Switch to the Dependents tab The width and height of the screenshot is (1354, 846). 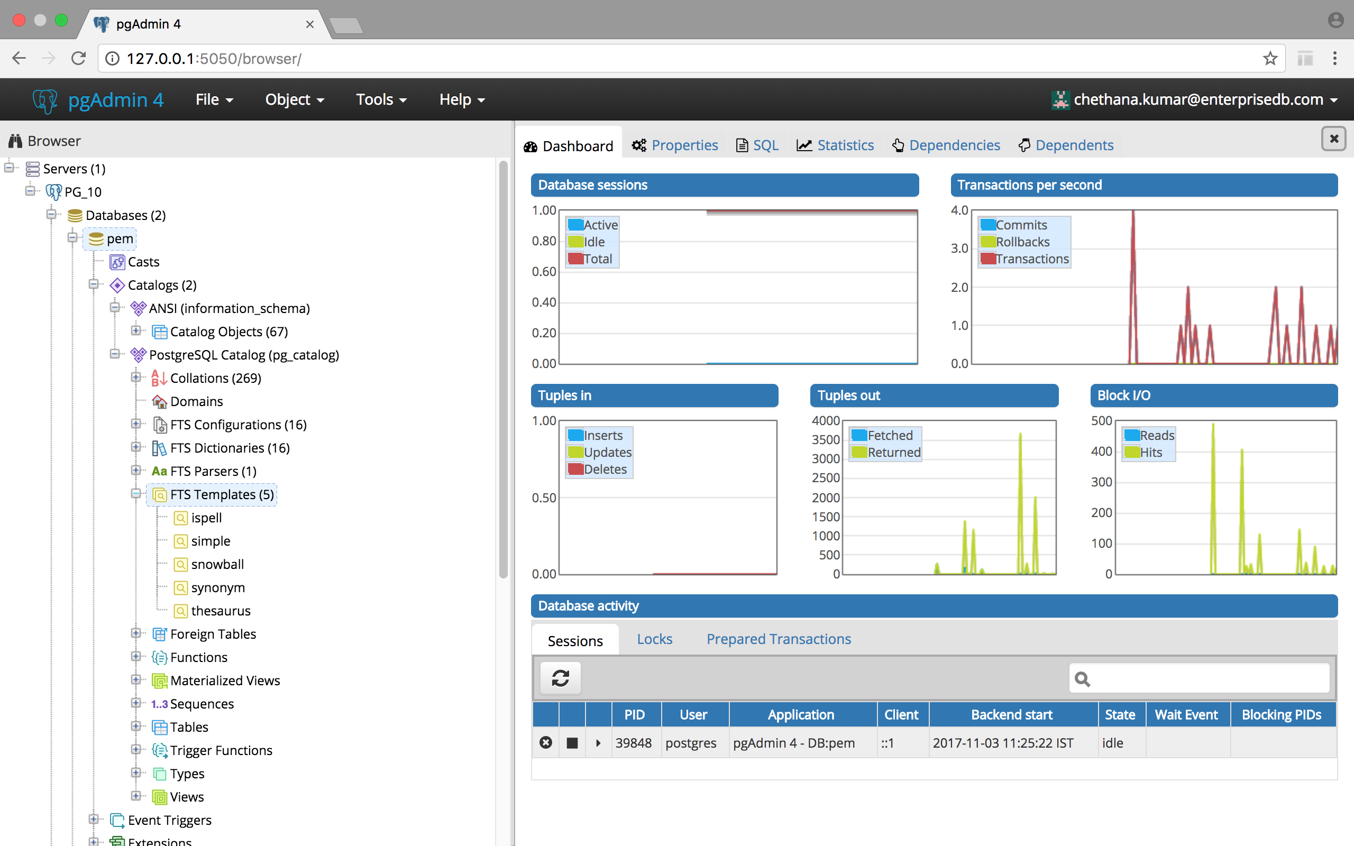(x=1066, y=145)
